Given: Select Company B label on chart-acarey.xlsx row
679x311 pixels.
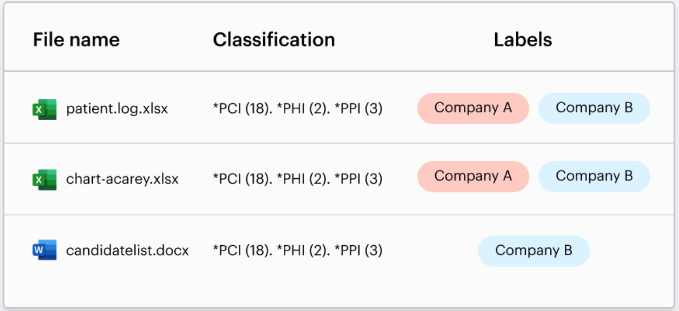Looking at the screenshot, I should (594, 177).
